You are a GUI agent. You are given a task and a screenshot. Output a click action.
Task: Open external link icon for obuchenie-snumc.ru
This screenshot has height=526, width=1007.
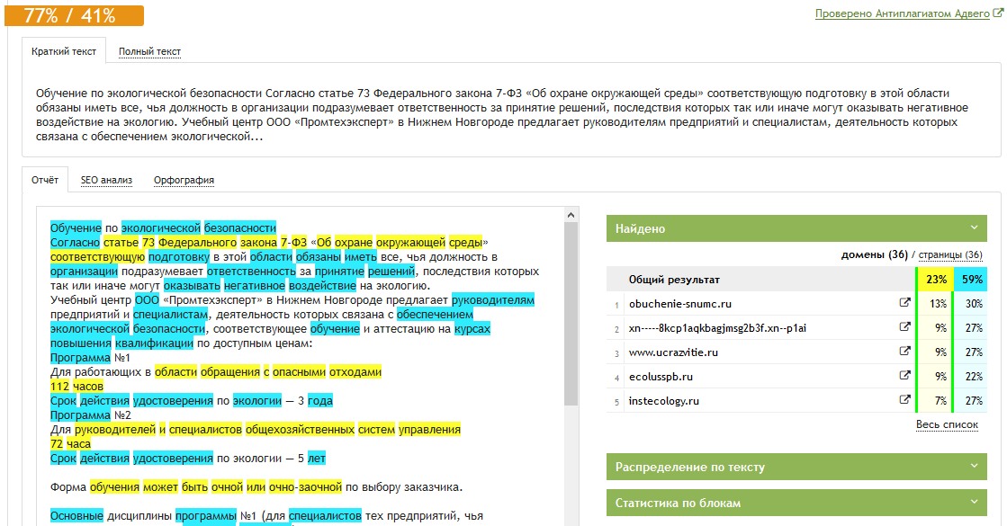coord(904,304)
